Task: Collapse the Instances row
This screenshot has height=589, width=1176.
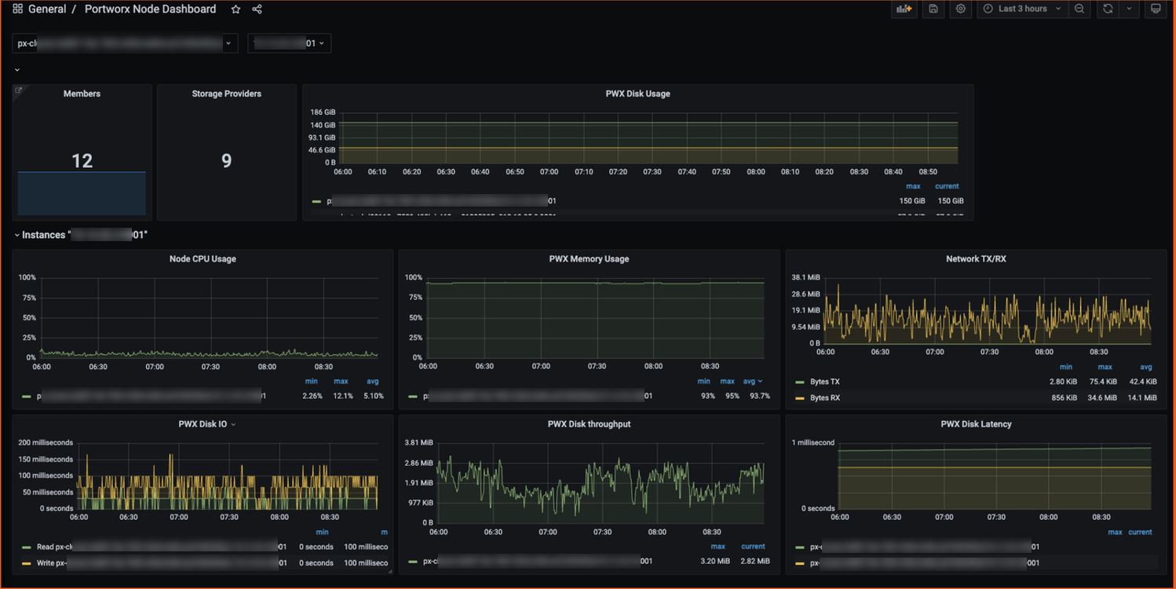Action: 17,235
